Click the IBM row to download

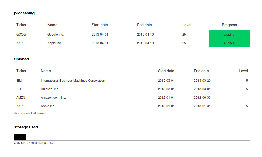[73, 81]
